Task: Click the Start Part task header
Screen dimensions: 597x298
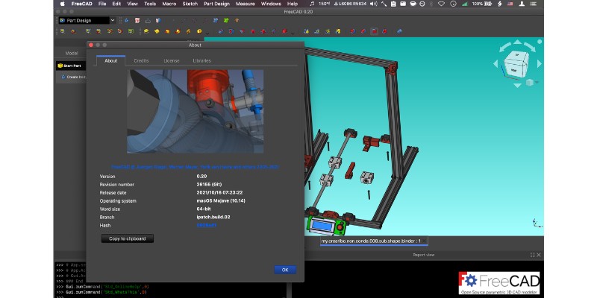Action: point(71,66)
